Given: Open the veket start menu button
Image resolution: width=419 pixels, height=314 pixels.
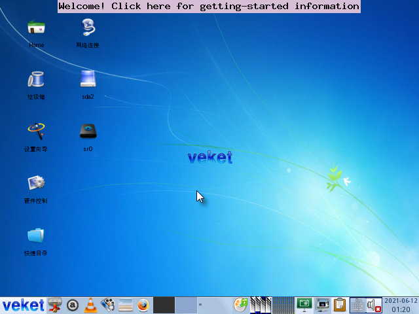Looking at the screenshot, I should [24, 305].
